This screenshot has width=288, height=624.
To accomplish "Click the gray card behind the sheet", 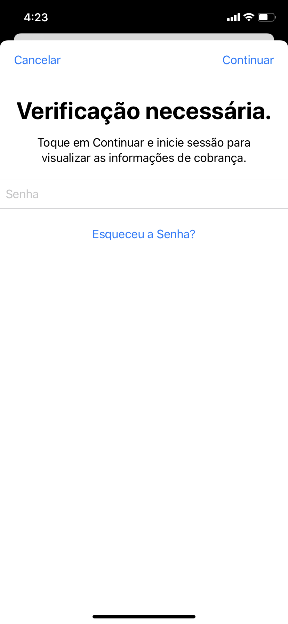I will pos(144,37).
